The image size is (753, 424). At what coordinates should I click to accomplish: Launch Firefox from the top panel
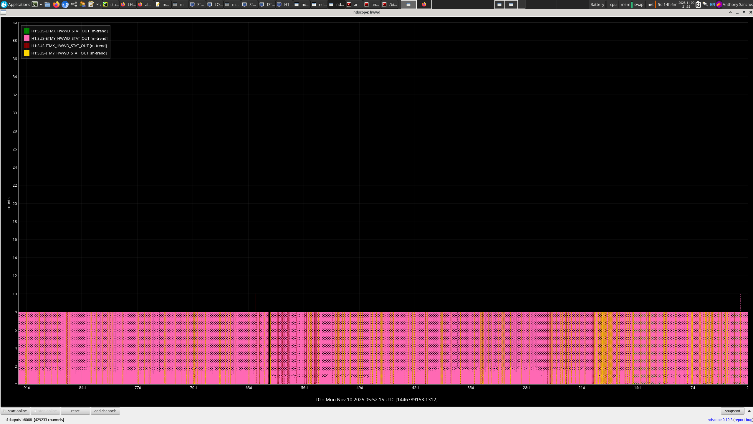pos(56,4)
